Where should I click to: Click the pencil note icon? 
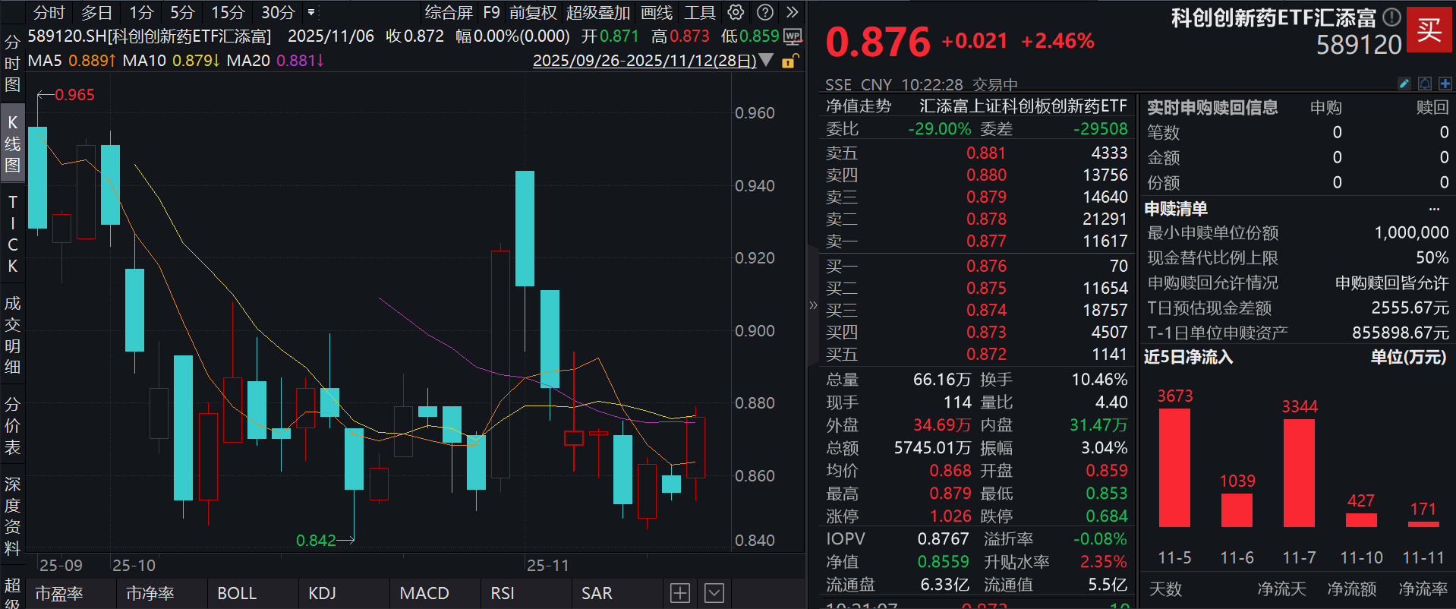(x=1404, y=84)
